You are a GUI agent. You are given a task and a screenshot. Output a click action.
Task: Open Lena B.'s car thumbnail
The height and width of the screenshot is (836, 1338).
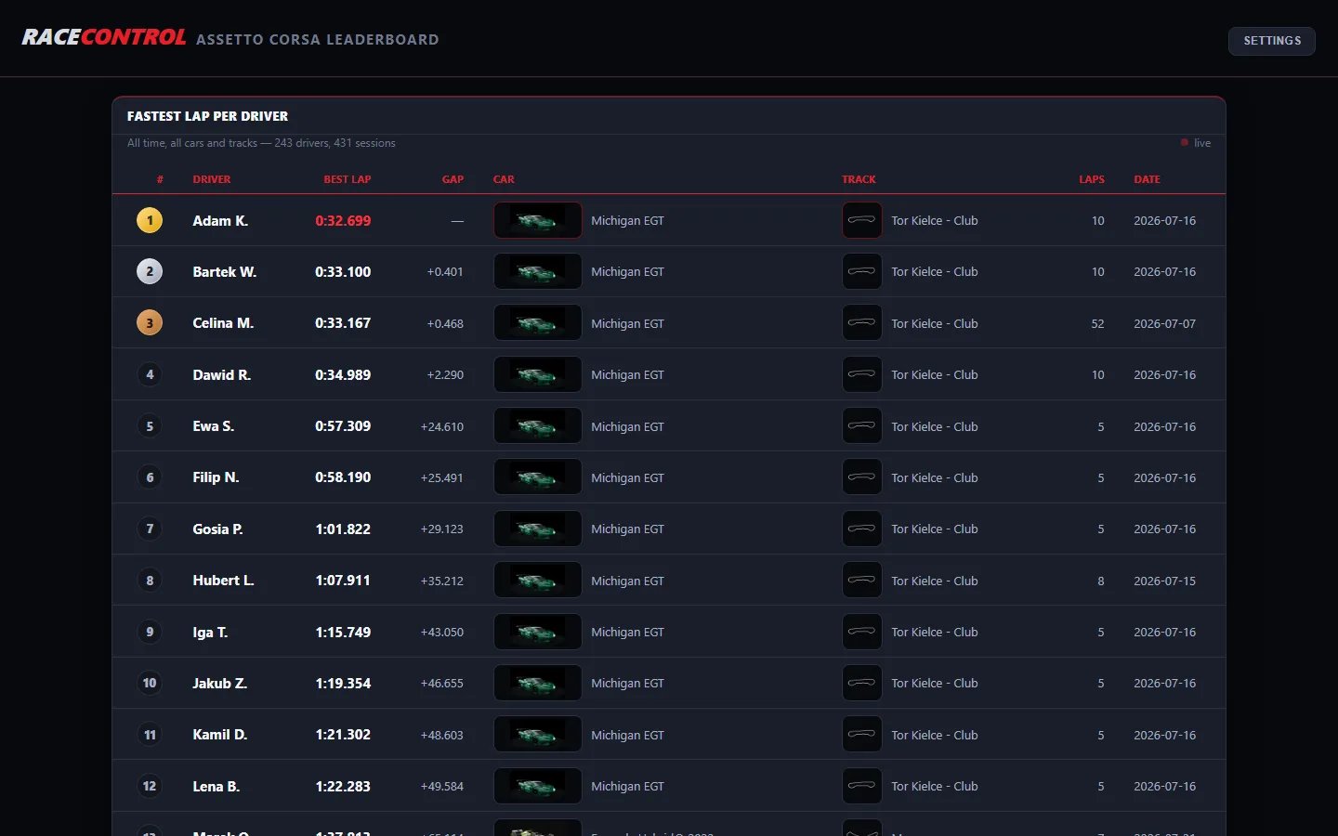[538, 786]
